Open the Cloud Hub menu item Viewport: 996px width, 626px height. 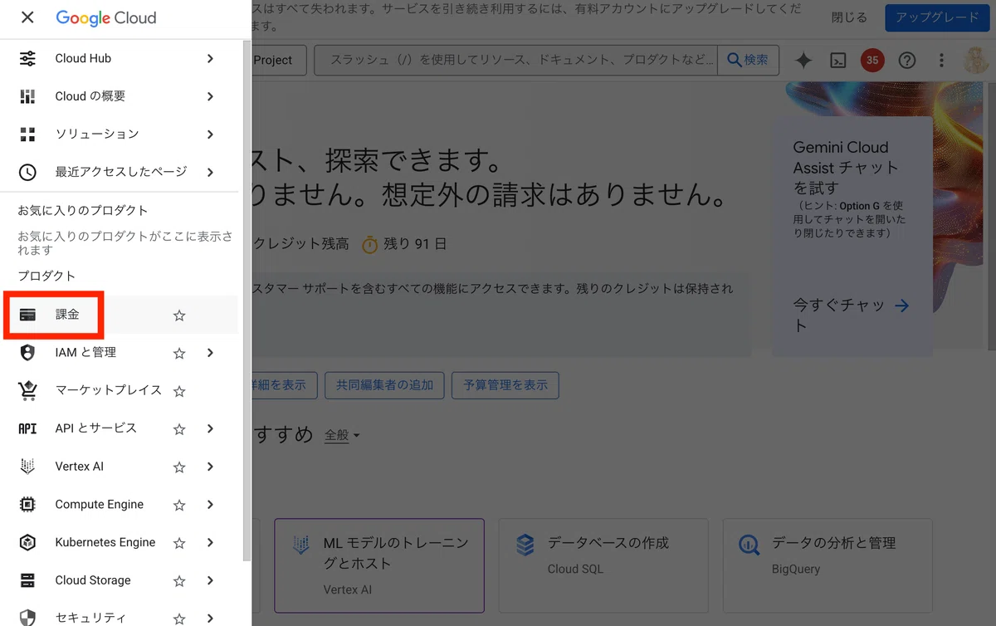click(120, 58)
